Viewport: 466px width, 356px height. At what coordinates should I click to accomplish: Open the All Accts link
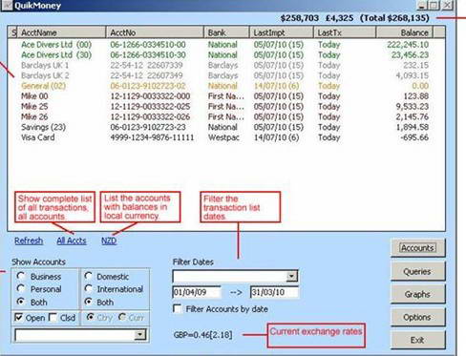pos(72,241)
